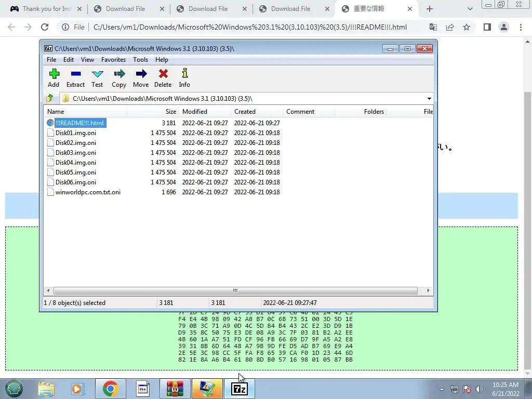
Task: Open the Chrome tab search dropdown
Action: (470, 9)
